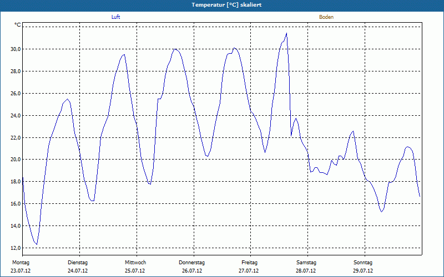Click the date 25.07.12
The image size is (444, 277).
pos(135,271)
